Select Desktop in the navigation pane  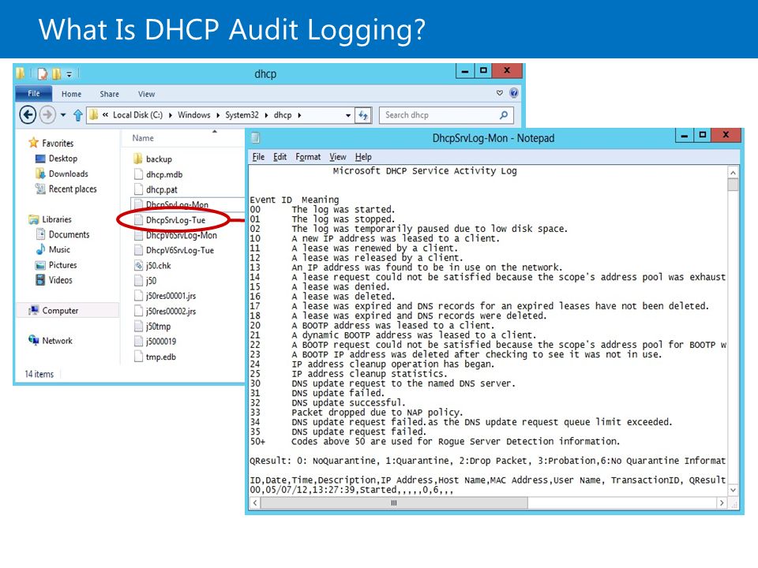(x=63, y=159)
